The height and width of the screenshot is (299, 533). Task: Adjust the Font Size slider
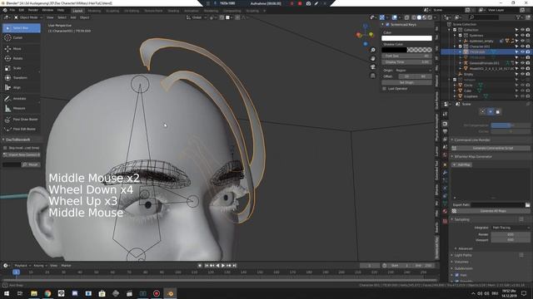tap(406, 56)
